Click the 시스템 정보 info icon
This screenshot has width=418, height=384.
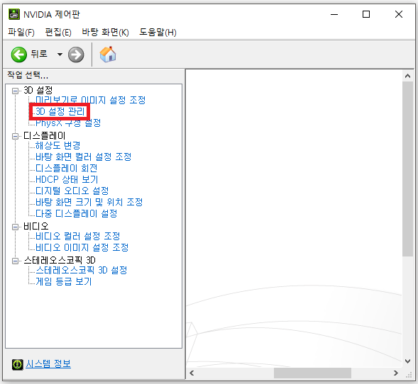(18, 364)
